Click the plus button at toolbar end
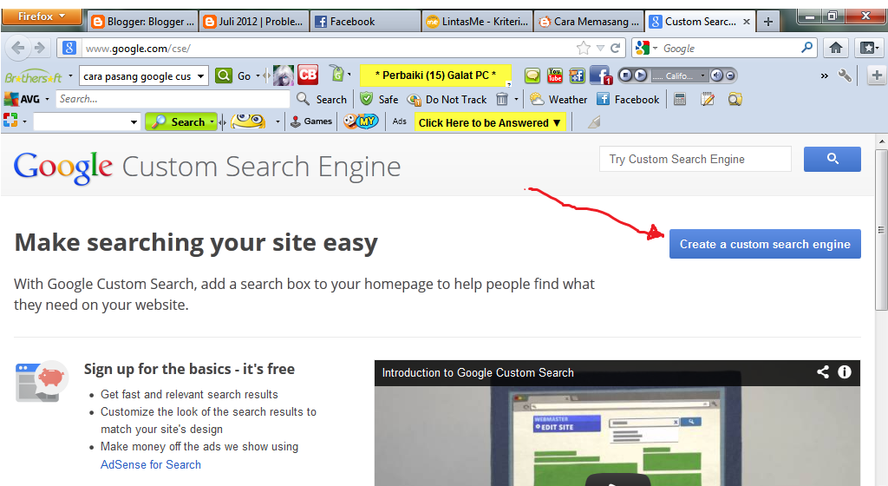Screen dimensions: 888x486 876,76
